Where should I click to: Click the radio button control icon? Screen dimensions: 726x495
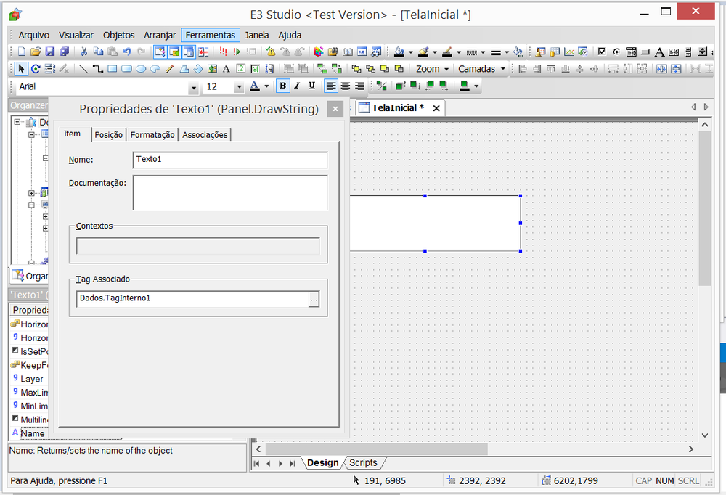click(616, 52)
